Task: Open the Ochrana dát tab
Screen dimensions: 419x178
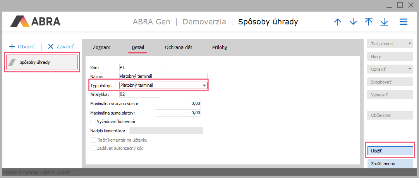Action: pos(179,48)
